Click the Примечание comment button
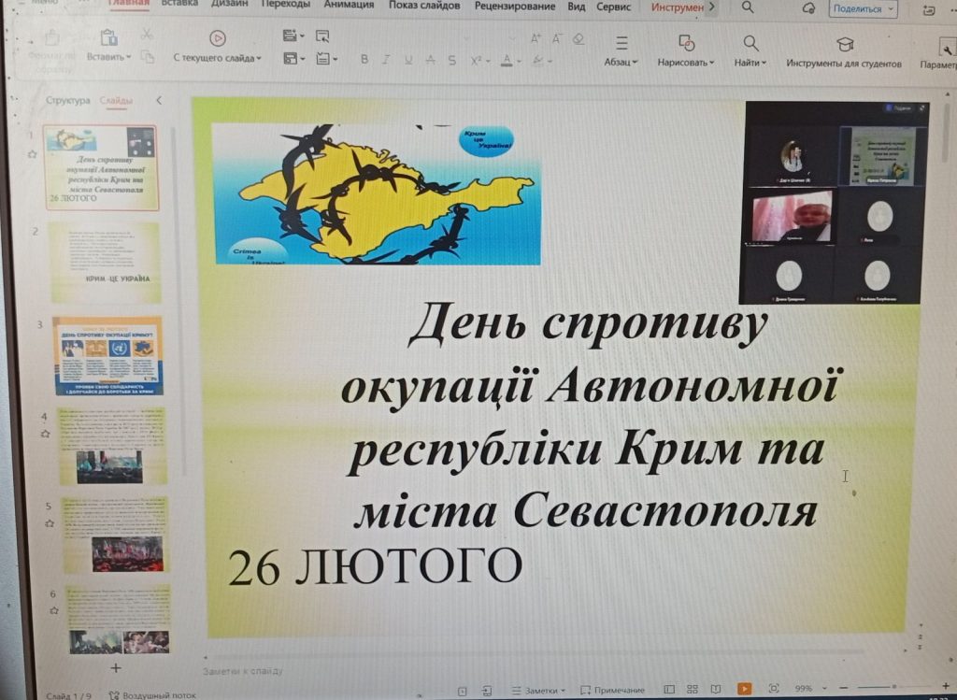Viewport: 957px width, 700px height. [x=611, y=690]
